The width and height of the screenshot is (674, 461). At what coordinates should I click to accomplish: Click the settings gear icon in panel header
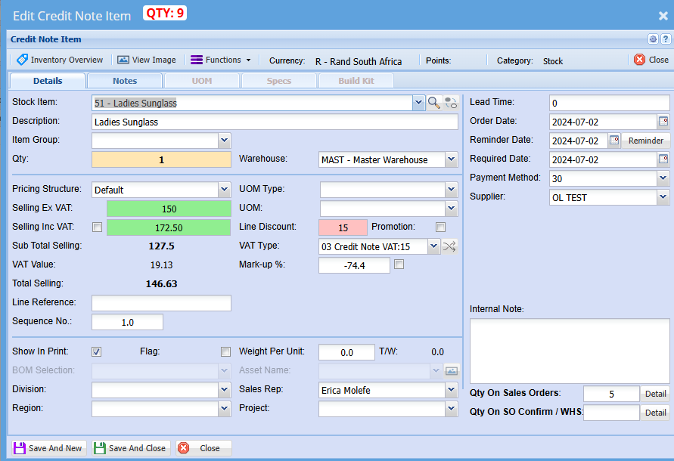653,39
